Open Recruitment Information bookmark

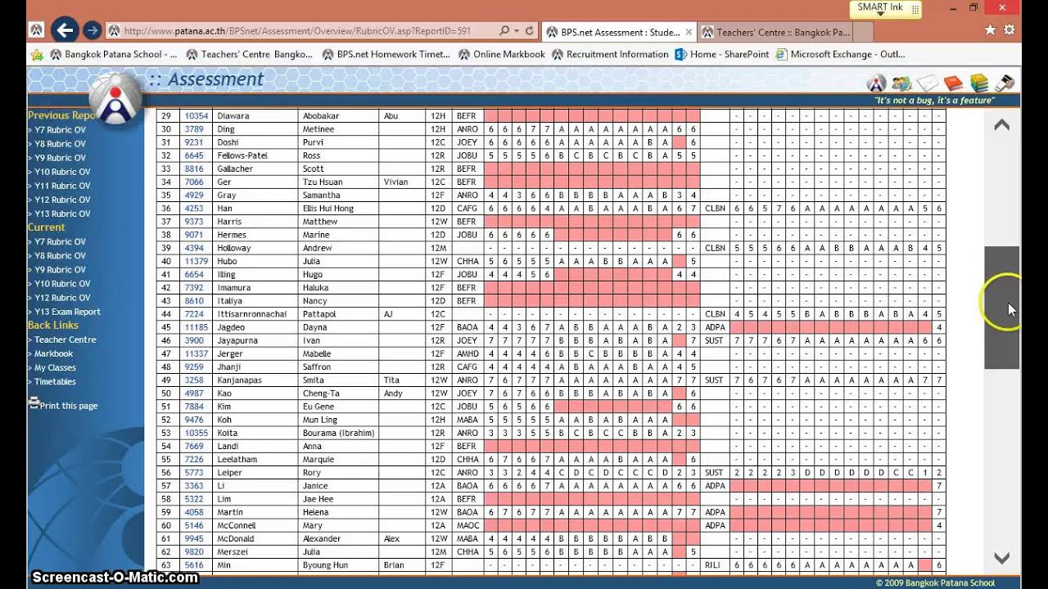[x=610, y=55]
